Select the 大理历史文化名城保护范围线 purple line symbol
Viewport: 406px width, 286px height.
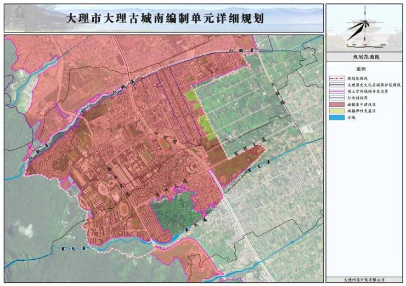[337, 85]
